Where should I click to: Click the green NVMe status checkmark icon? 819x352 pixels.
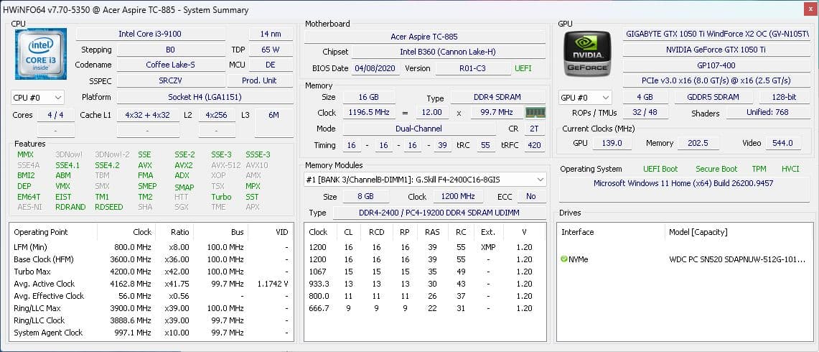(563, 259)
